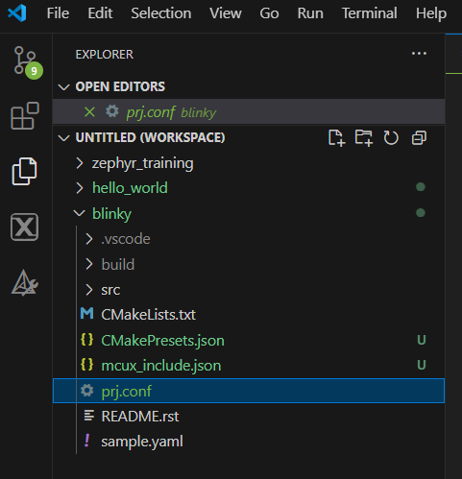Click the mcux_include.json braces icon
Image resolution: width=462 pixels, height=479 pixels.
[86, 365]
